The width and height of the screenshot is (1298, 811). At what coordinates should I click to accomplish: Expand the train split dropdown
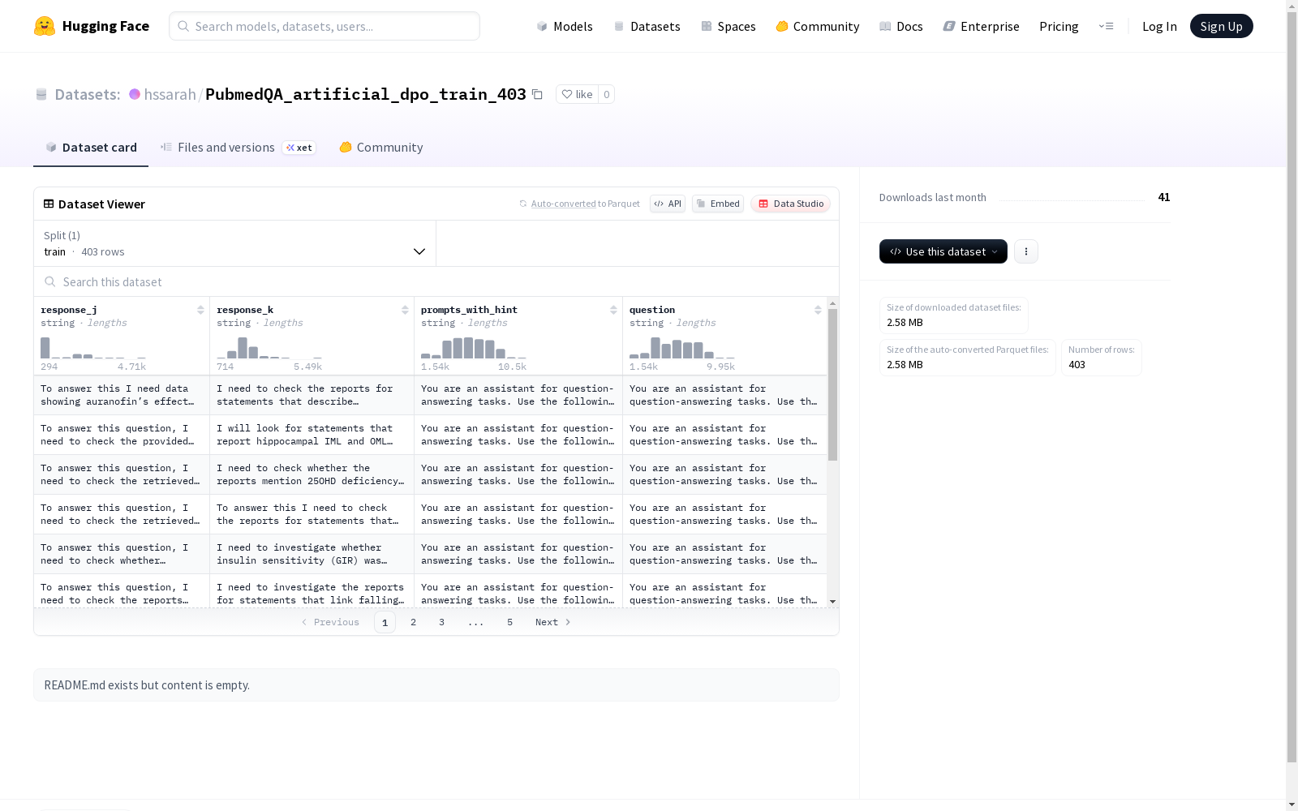click(234, 243)
